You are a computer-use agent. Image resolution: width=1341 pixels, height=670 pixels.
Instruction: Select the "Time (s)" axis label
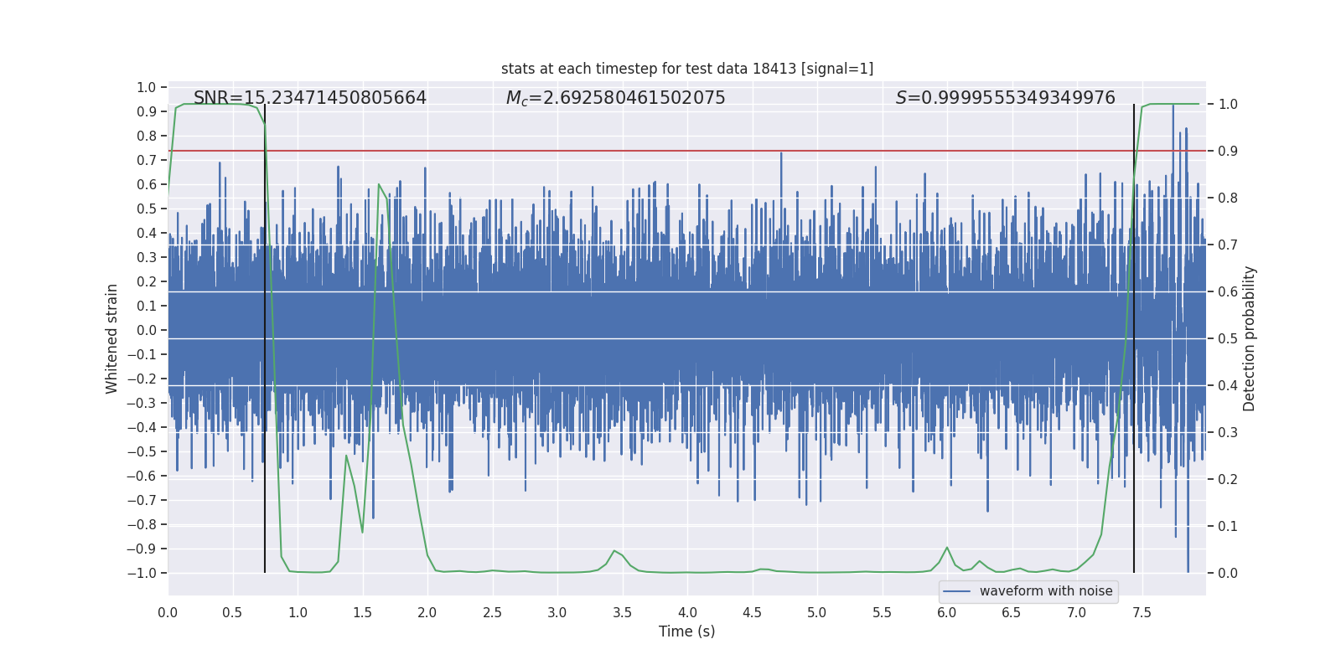(687, 631)
